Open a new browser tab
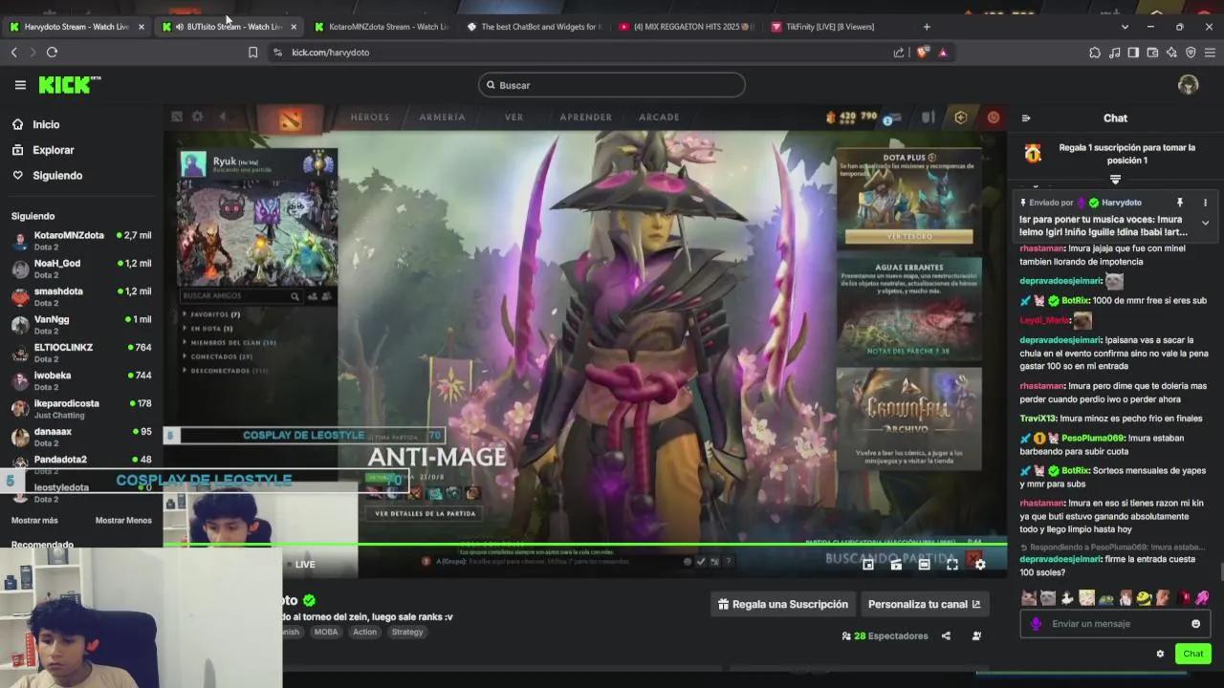The width and height of the screenshot is (1224, 688). 927,27
